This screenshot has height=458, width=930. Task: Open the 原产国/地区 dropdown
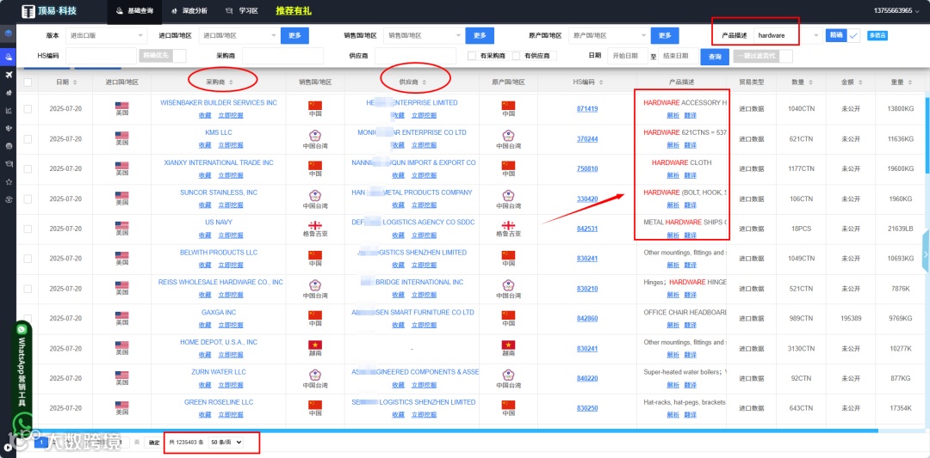[609, 35]
